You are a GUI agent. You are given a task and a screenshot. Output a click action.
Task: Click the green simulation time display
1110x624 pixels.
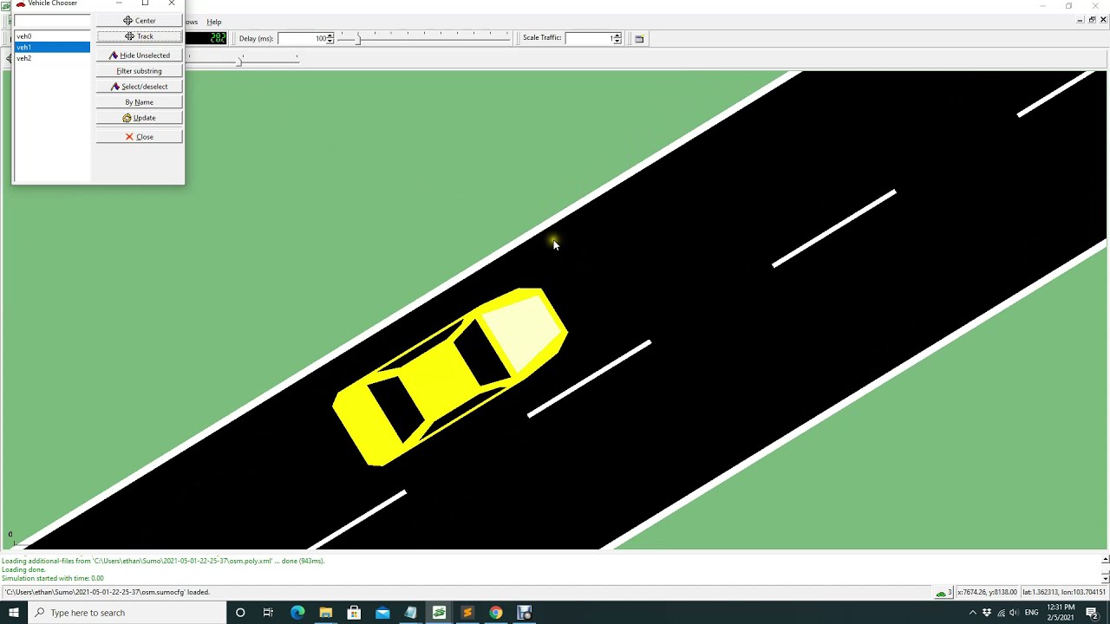click(x=207, y=38)
